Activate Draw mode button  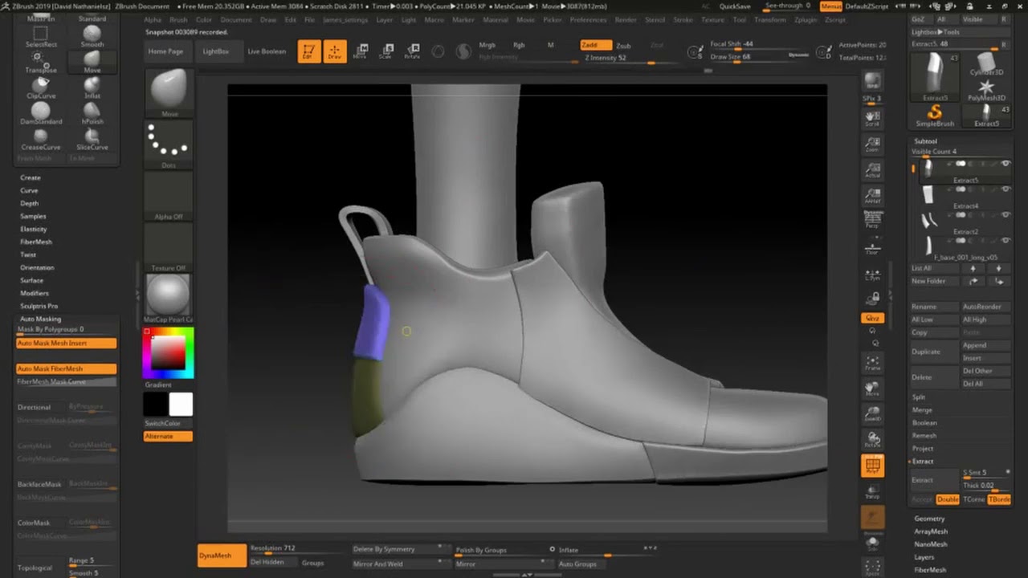335,51
